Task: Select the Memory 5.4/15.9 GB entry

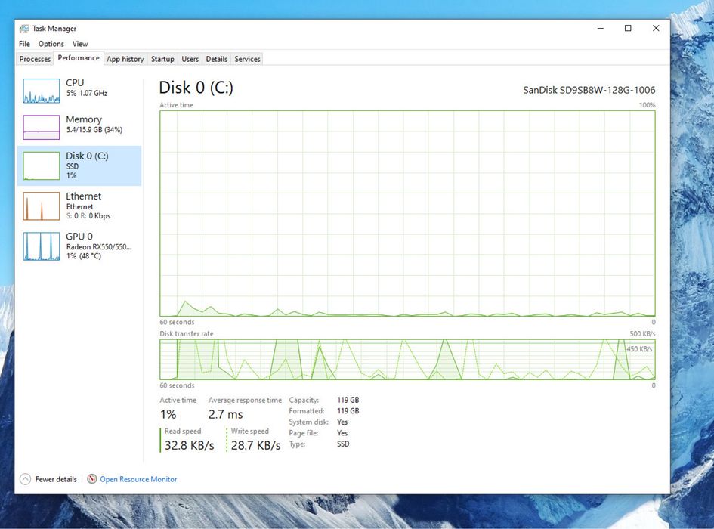Action: pyautogui.click(x=79, y=127)
